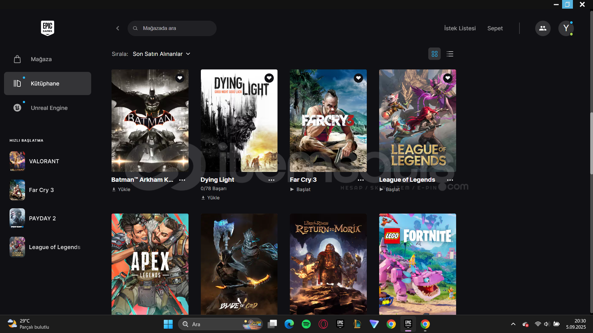The image size is (593, 333).
Task: Open LEGO Fortnite cover art
Action: click(x=417, y=264)
